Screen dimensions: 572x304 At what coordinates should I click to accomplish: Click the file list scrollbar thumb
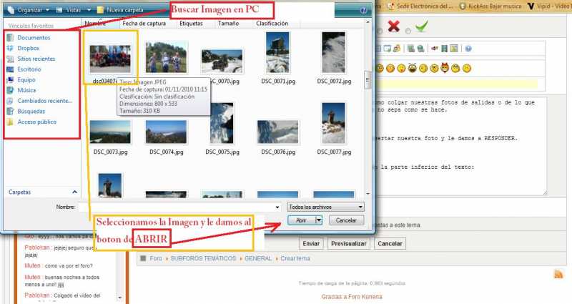click(368, 80)
